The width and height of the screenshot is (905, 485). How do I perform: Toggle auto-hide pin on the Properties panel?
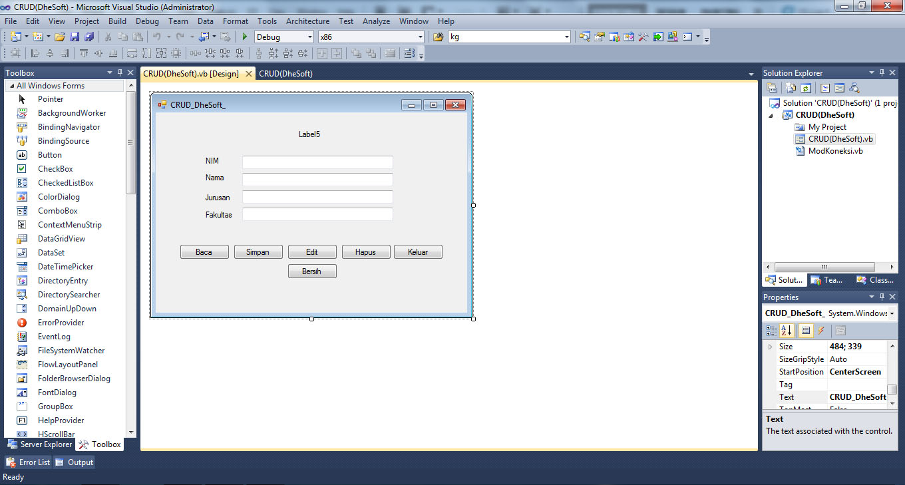883,297
